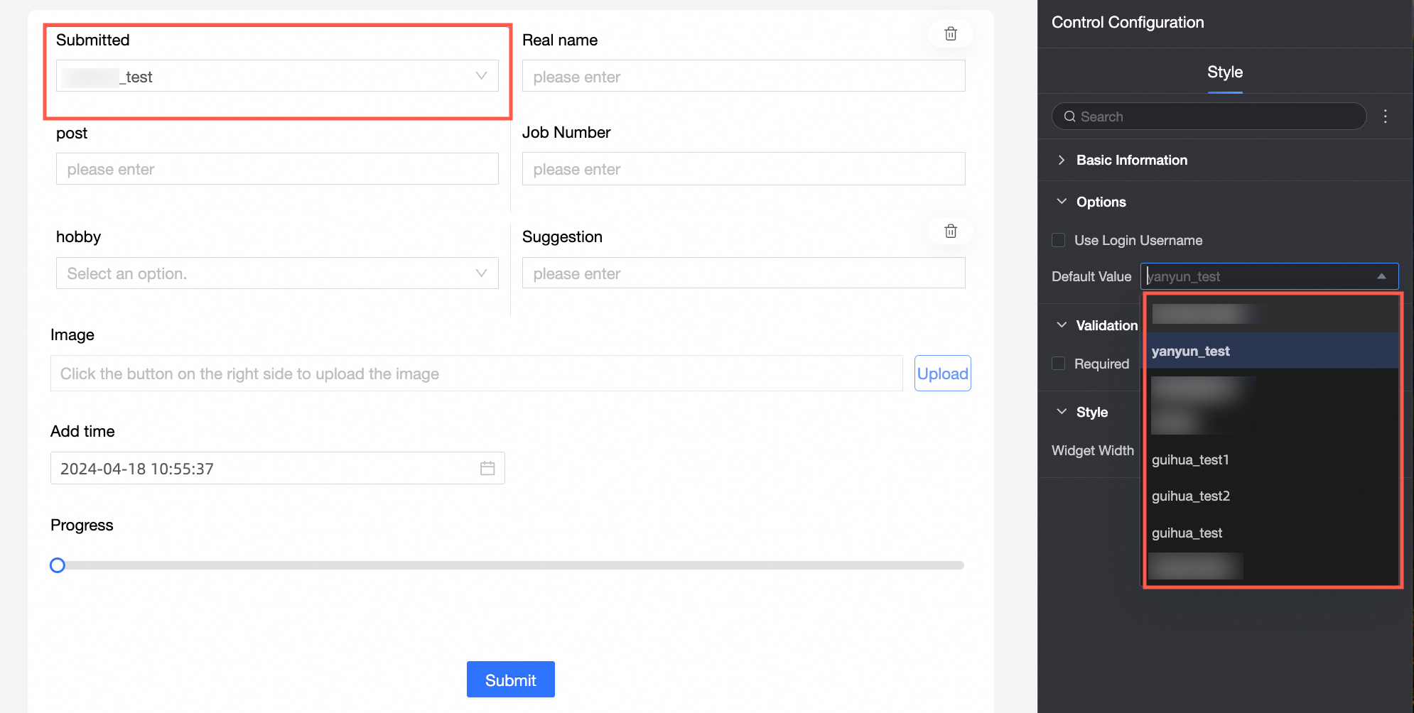The width and height of the screenshot is (1414, 713).
Task: Click the Submit button
Action: pos(510,680)
